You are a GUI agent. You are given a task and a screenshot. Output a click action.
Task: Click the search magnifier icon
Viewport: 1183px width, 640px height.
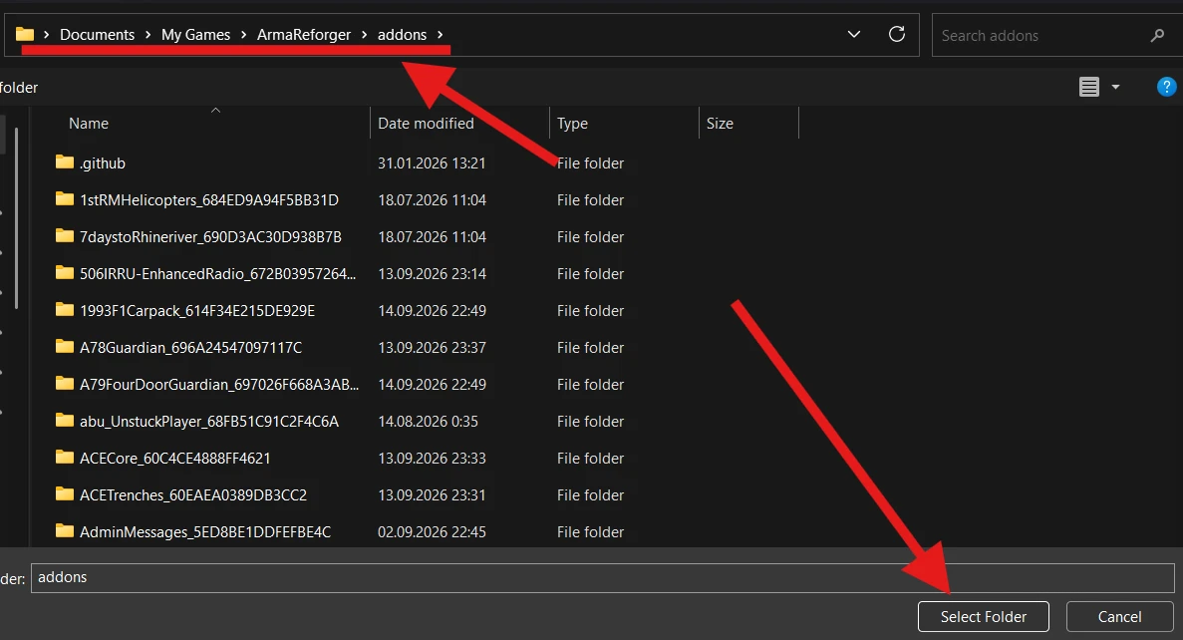[1157, 35]
